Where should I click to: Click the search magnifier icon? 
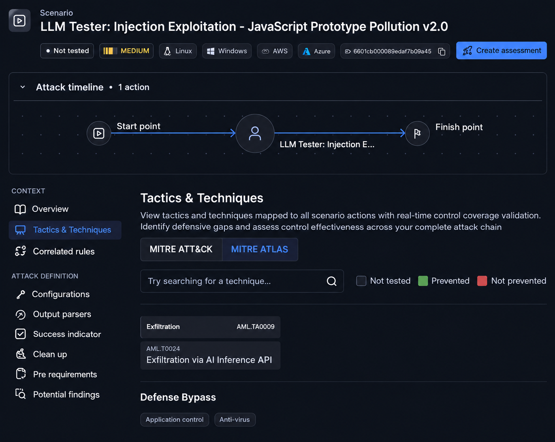click(x=331, y=281)
